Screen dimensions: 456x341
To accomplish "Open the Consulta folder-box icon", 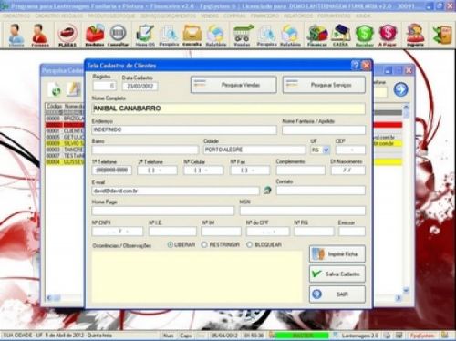I will coord(192,35).
